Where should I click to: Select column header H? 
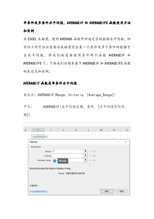[38, 130]
